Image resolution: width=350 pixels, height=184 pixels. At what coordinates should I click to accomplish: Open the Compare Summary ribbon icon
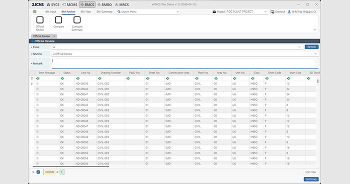tap(77, 20)
